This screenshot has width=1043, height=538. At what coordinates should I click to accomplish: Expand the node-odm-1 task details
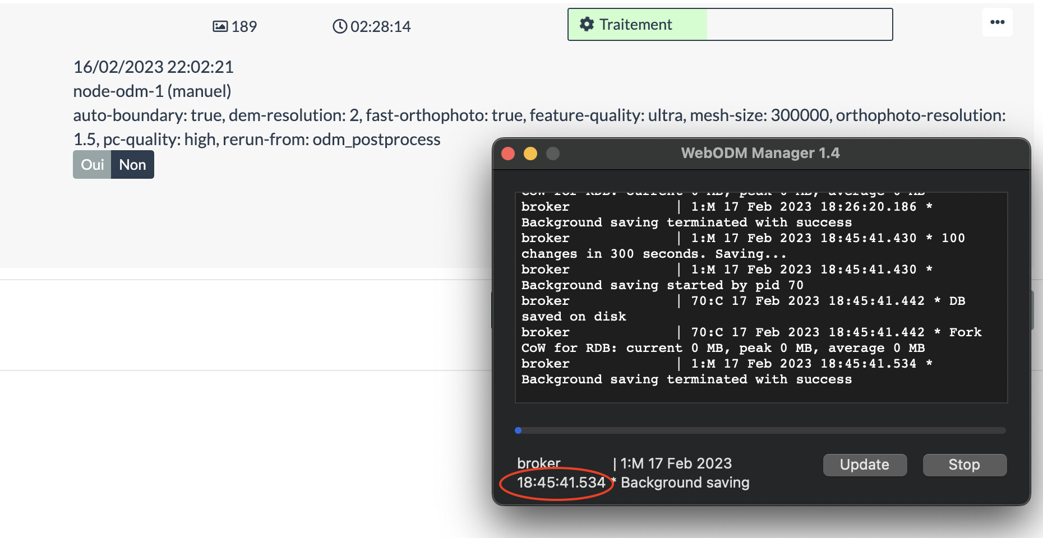(x=153, y=90)
